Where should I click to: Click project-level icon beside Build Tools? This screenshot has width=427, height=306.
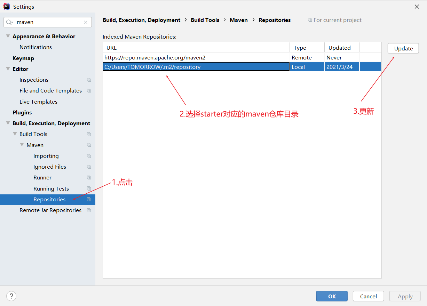[89, 134]
